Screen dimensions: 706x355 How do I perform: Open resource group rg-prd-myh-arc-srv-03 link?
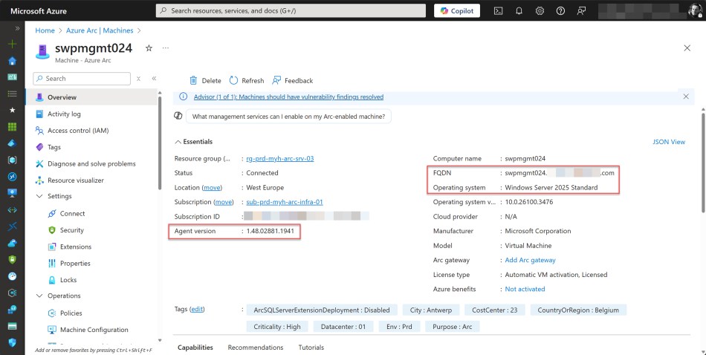tap(280, 158)
